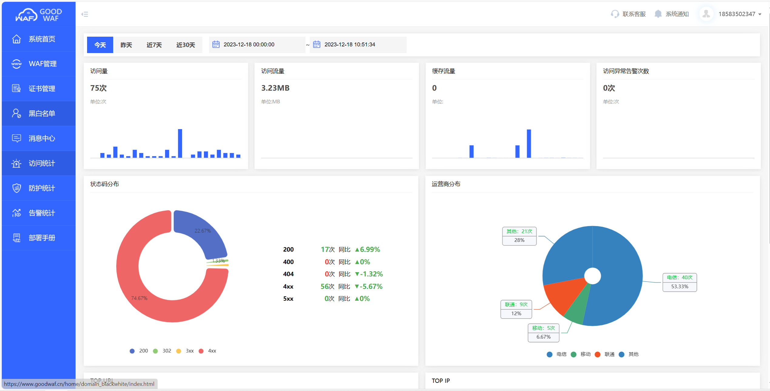Screen dimensions: 770x391
Task: Click the GOOD WAF logo
Action: tap(39, 15)
